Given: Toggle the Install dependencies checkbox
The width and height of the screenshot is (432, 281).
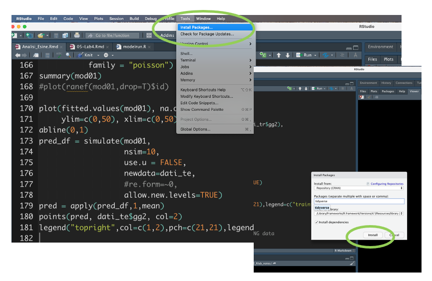Looking at the screenshot, I should coord(316,222).
